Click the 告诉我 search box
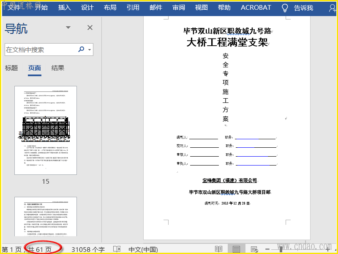The height and width of the screenshot is (254, 338). point(303,8)
